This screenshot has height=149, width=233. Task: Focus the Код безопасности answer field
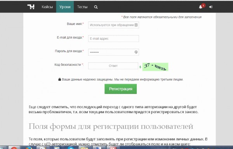(x=113, y=66)
